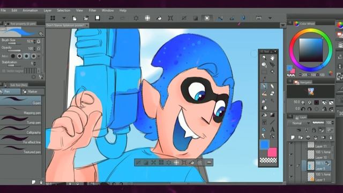Select the Blend droplet tool
This screenshot has width=343, height=193.
click(264, 108)
